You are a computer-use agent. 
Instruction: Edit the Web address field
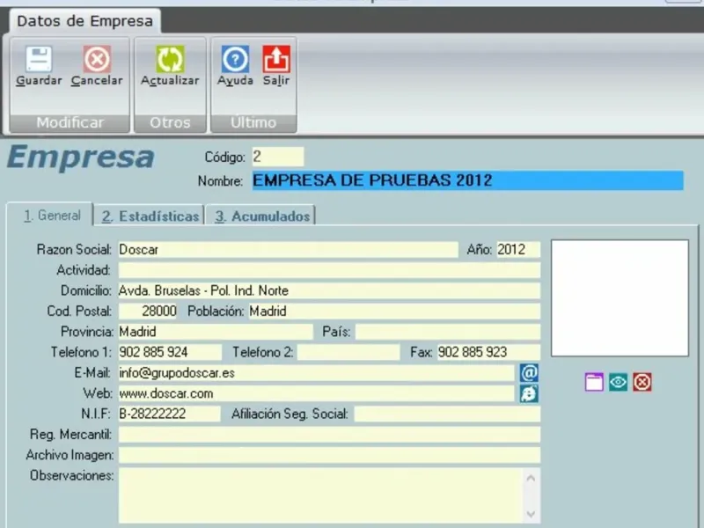316,393
